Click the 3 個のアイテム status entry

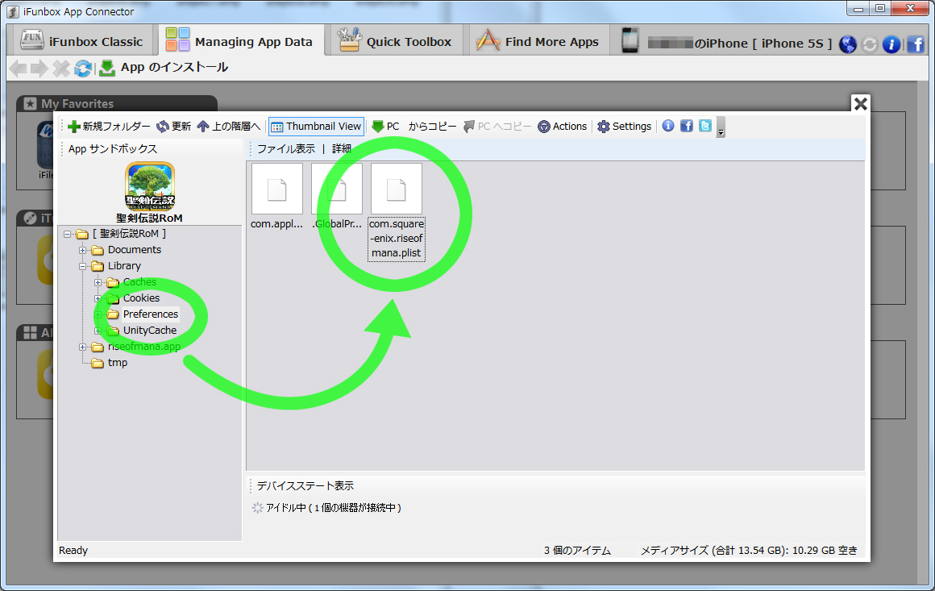[577, 551]
